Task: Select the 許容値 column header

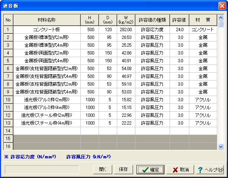Action: 179,20
